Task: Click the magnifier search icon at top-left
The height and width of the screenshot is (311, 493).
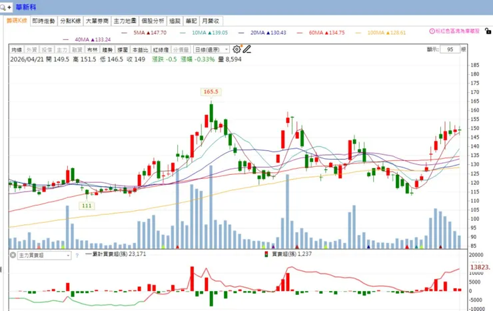Action: (x=3, y=7)
